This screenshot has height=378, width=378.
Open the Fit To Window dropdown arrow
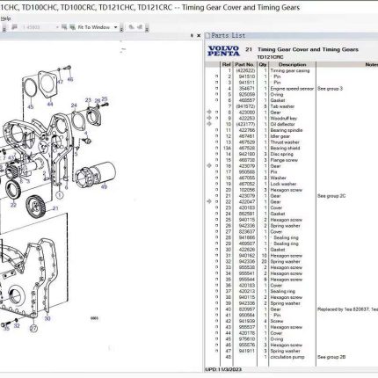pos(115,27)
